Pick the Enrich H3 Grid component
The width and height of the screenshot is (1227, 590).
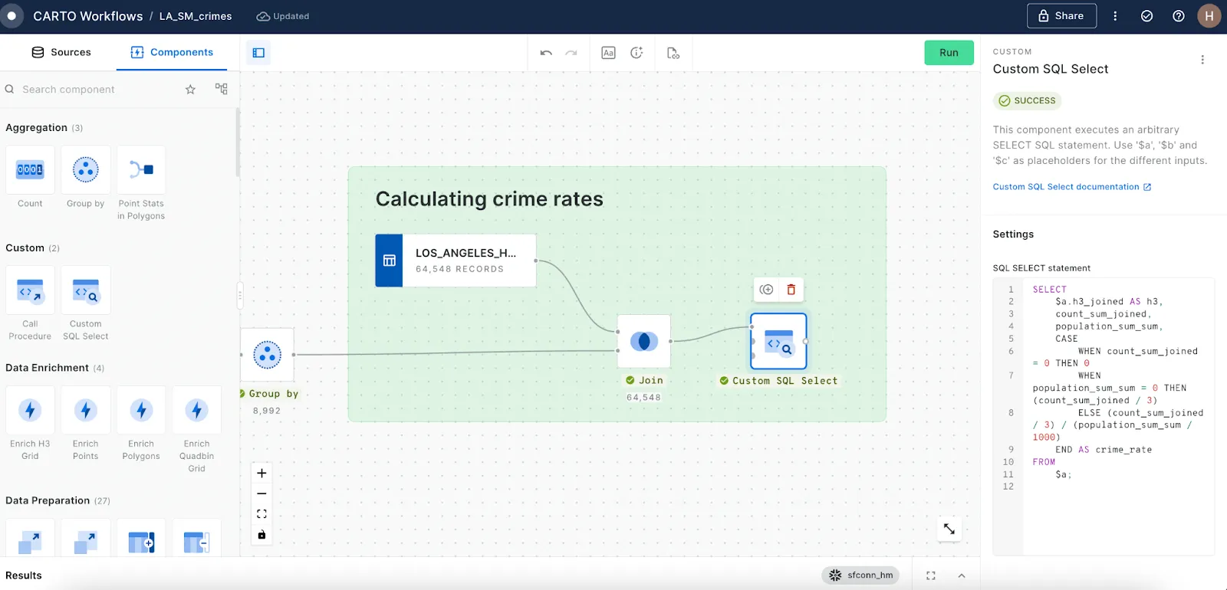[x=30, y=411]
